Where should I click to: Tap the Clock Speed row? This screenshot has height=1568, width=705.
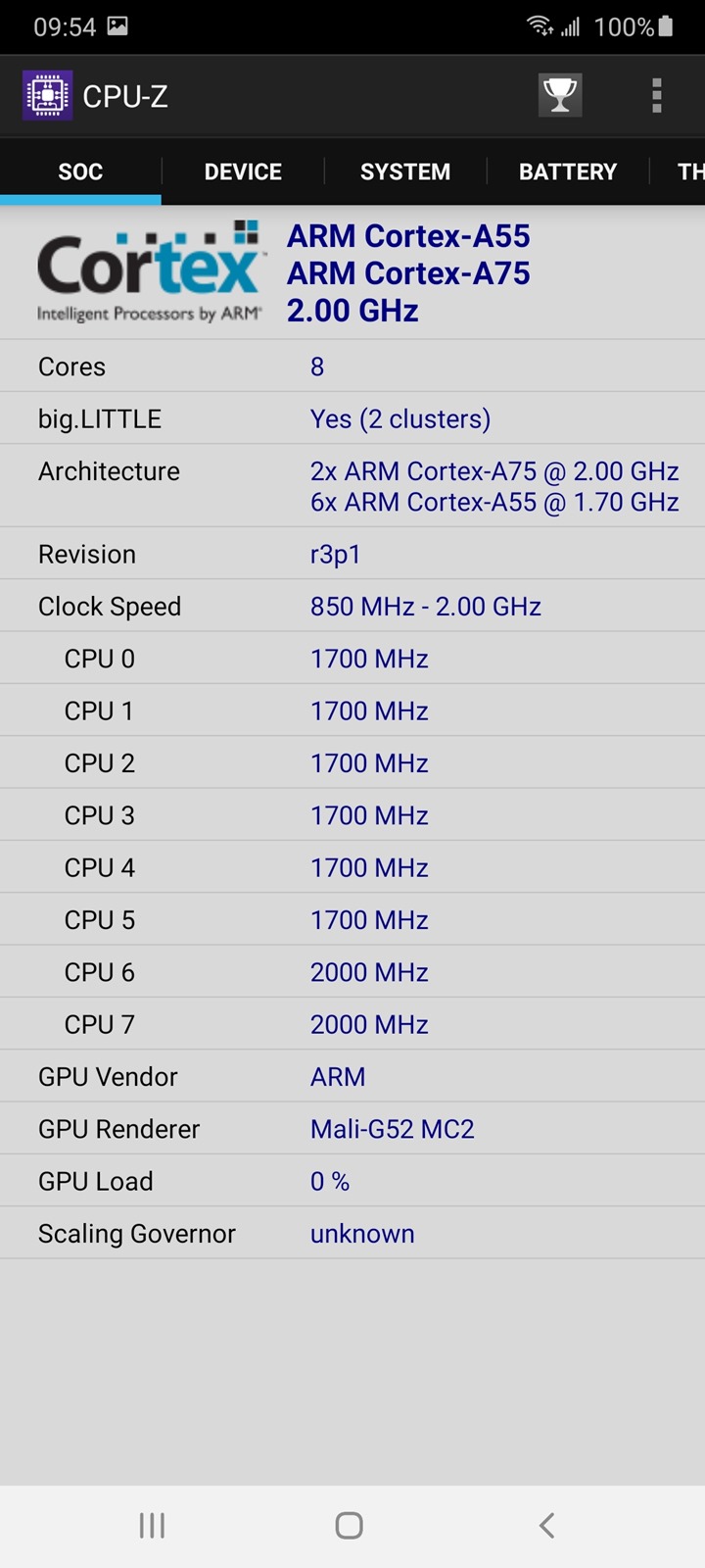point(352,607)
